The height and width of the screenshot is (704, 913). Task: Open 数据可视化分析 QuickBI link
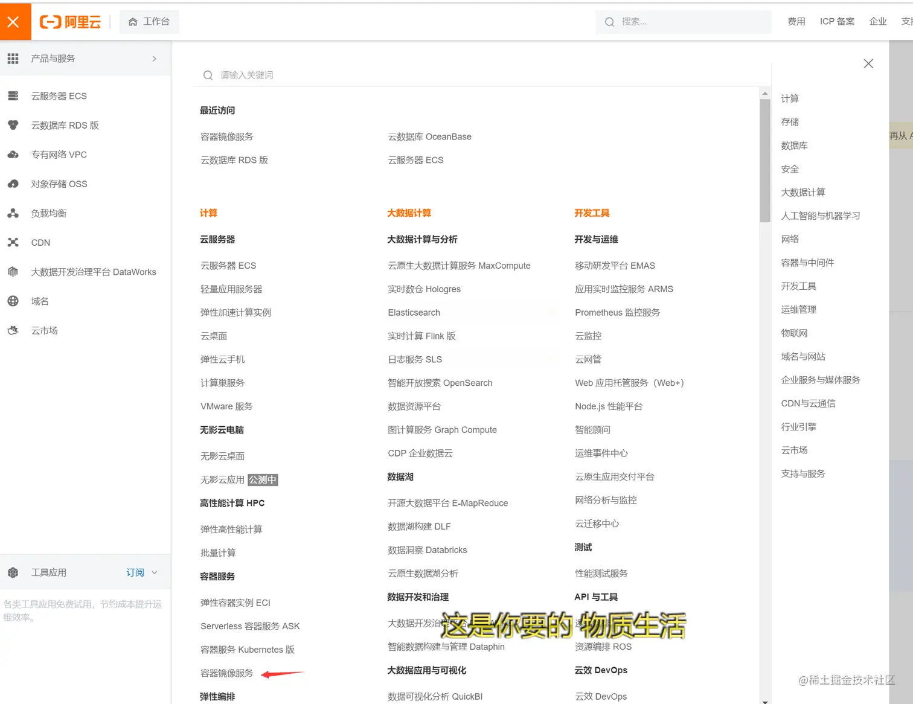pyautogui.click(x=435, y=697)
